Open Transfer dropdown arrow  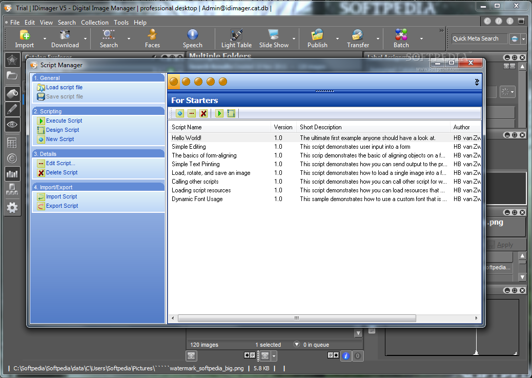pos(378,38)
